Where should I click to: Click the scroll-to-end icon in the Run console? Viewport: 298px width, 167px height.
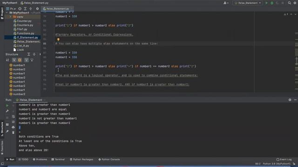pos(13,122)
